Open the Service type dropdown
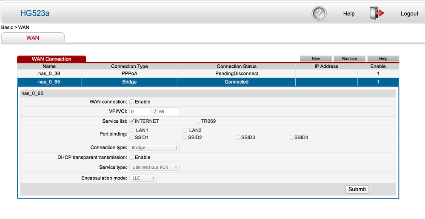Viewport: 425px width, 219px height. pyautogui.click(x=154, y=167)
